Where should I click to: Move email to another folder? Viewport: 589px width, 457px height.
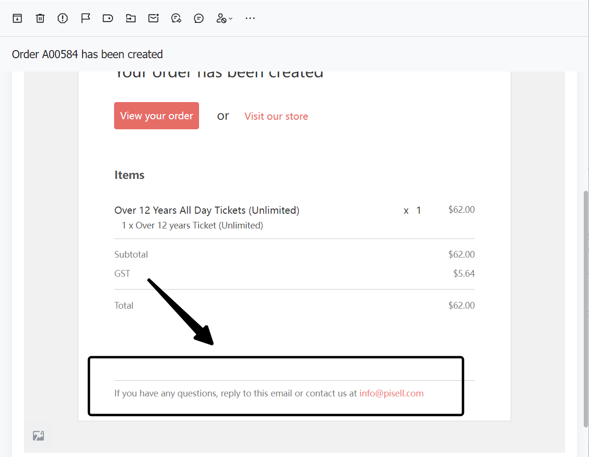click(x=131, y=18)
